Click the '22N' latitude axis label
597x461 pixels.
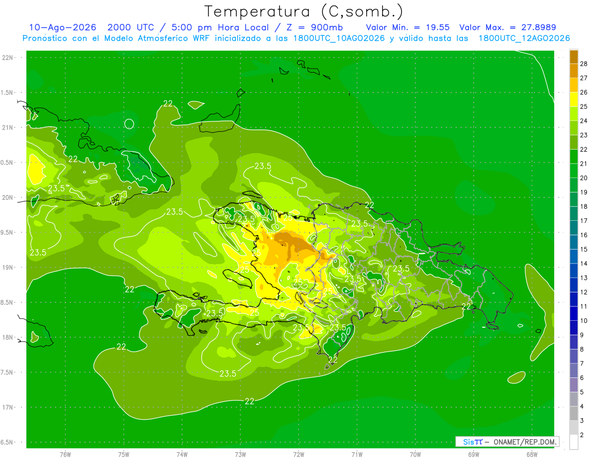(8, 58)
